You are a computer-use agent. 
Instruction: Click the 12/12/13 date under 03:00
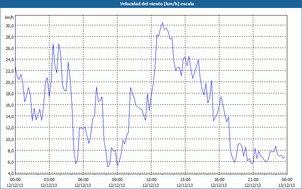point(49,185)
